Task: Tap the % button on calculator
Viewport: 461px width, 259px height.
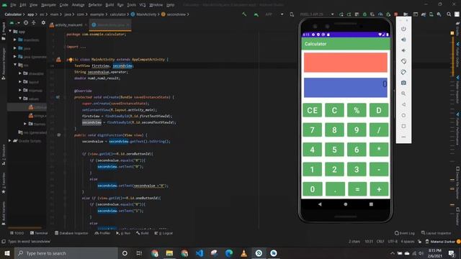Action: click(357, 110)
